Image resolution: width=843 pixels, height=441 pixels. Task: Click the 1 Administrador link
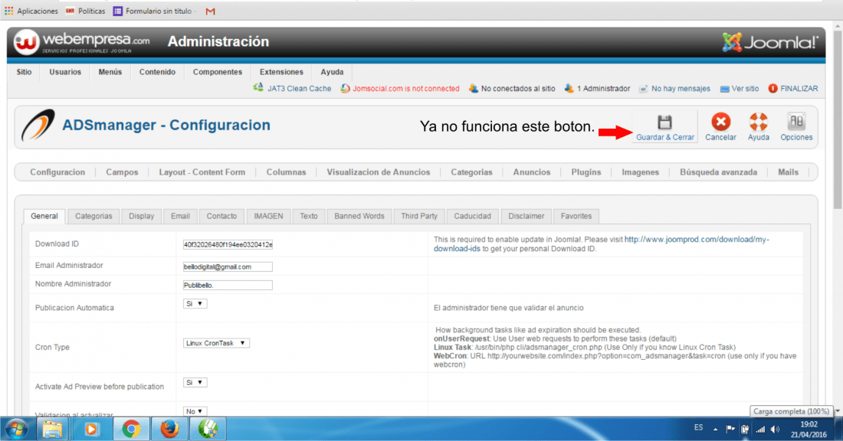coord(603,89)
